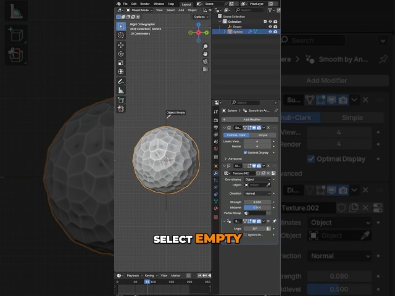Open the Edit menu
This screenshot has width=395, height=296.
pyautogui.click(x=134, y=4)
